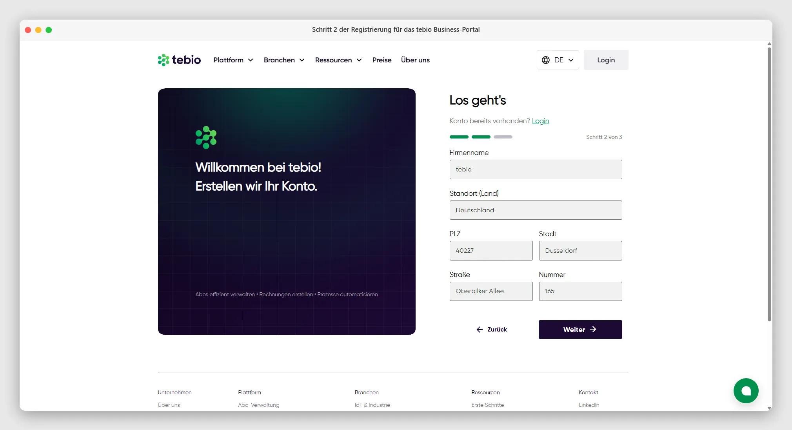Screen dimensions: 792x430
Task: Expand the Ressourcen dropdown menu
Action: coord(338,60)
